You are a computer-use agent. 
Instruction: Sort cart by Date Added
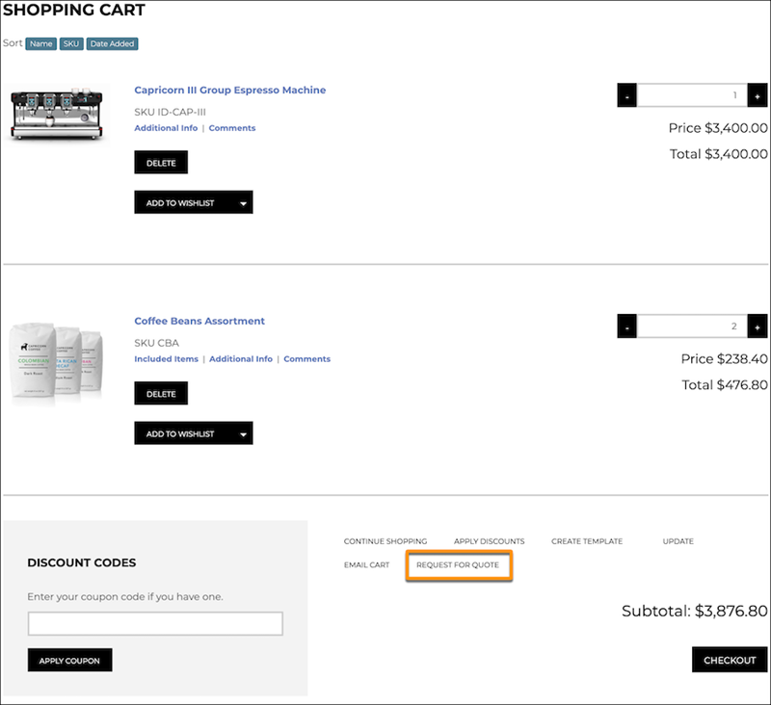pyautogui.click(x=113, y=43)
